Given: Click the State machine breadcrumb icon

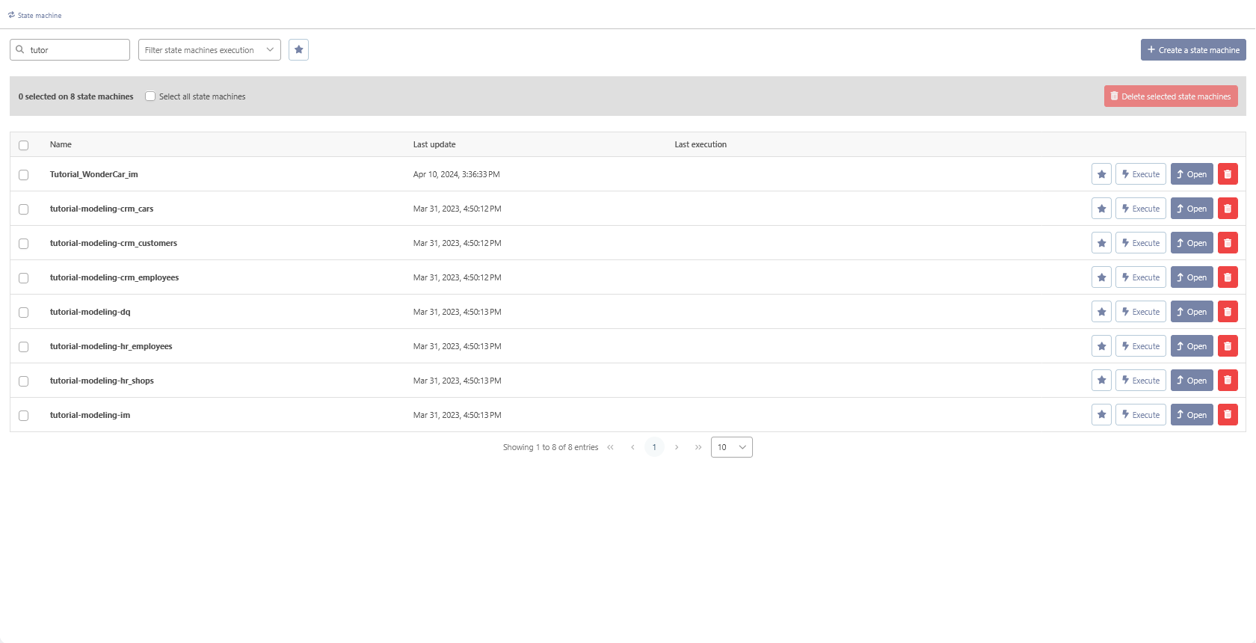Looking at the screenshot, I should click(x=11, y=15).
